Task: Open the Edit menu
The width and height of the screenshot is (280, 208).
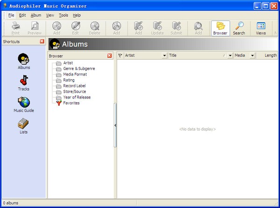Action: pos(22,15)
